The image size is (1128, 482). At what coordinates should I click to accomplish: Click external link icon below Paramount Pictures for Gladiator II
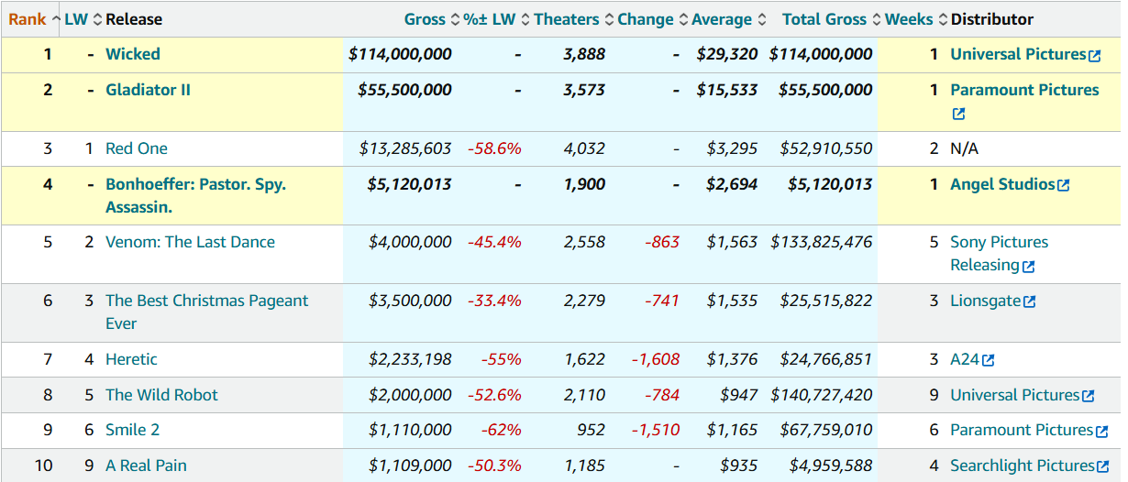pyautogui.click(x=958, y=115)
